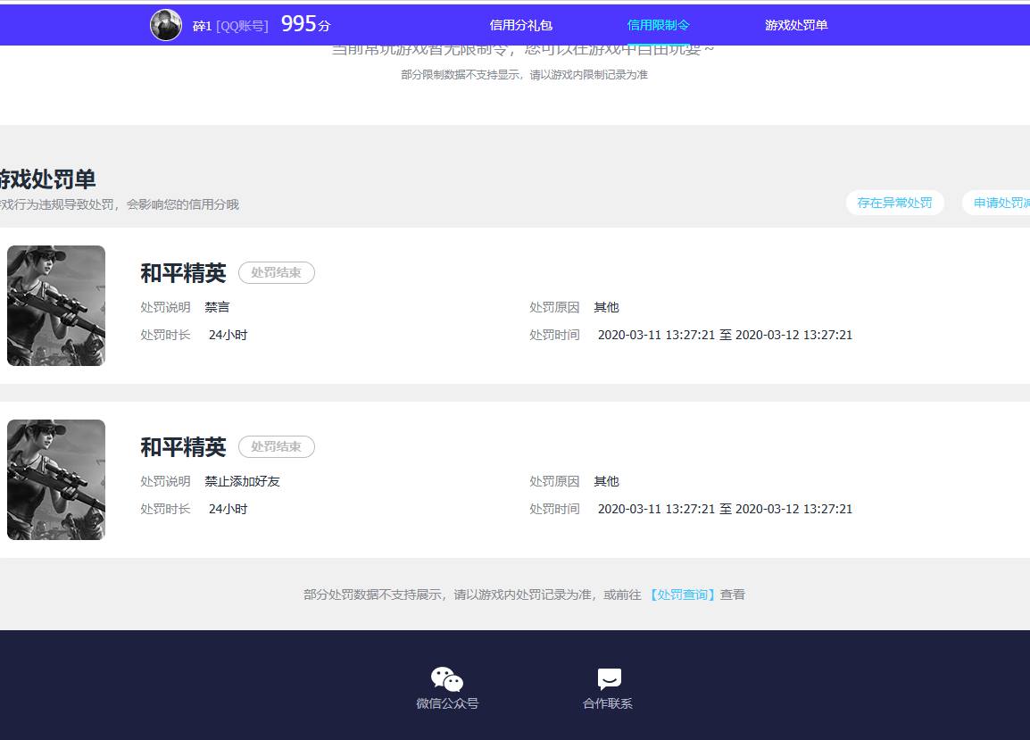Click the [QQ账号] label in header

[x=243, y=26]
